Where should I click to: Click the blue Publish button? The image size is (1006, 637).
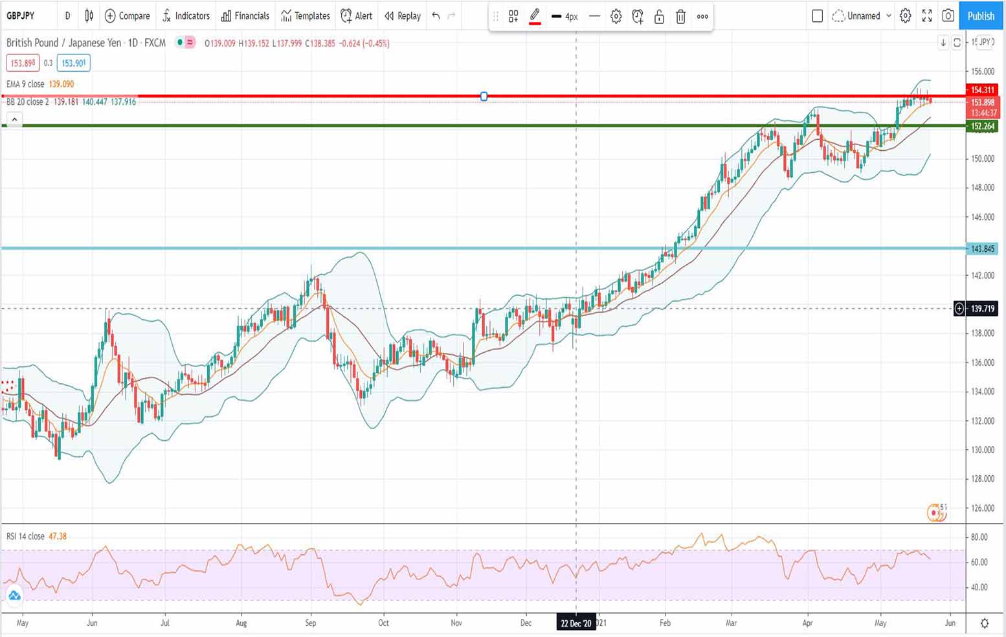click(980, 16)
